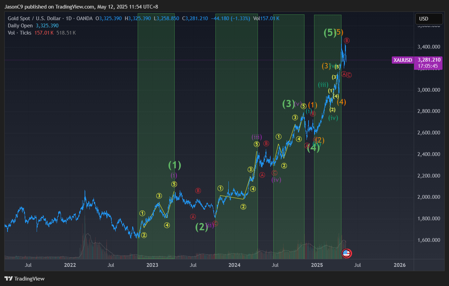Select the orange (4) wave label

[341, 102]
